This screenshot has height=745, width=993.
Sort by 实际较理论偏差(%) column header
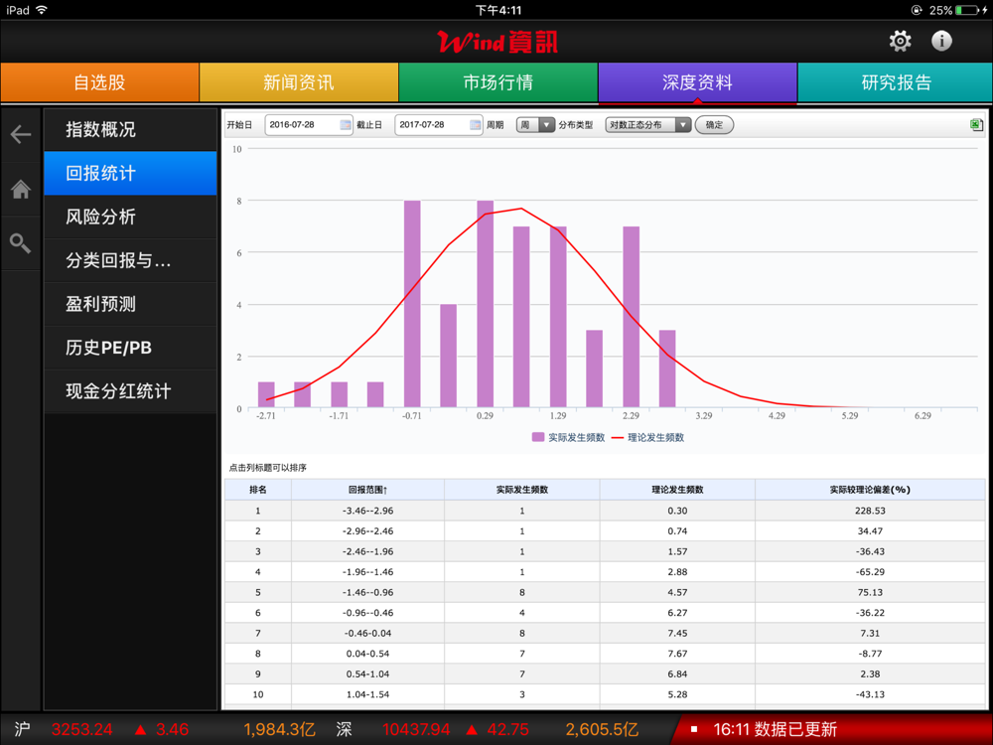pyautogui.click(x=870, y=490)
